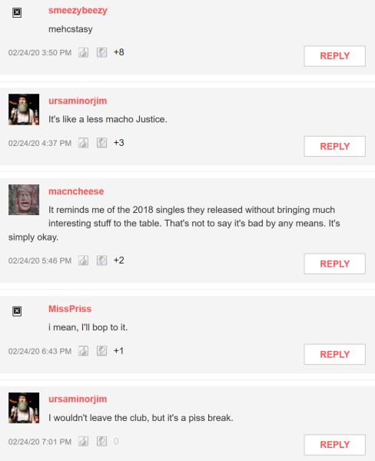Downvote the "piss break" comment
375x461 pixels.
click(x=101, y=442)
